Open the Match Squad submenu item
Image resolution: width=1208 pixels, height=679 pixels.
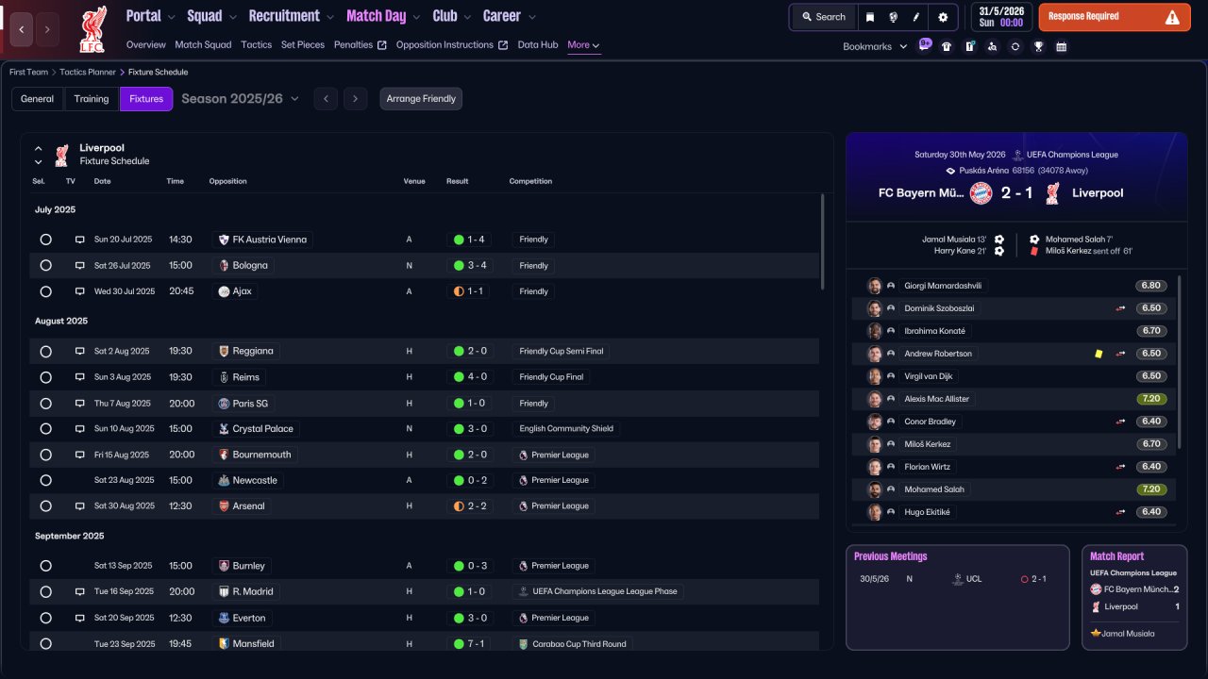click(203, 45)
